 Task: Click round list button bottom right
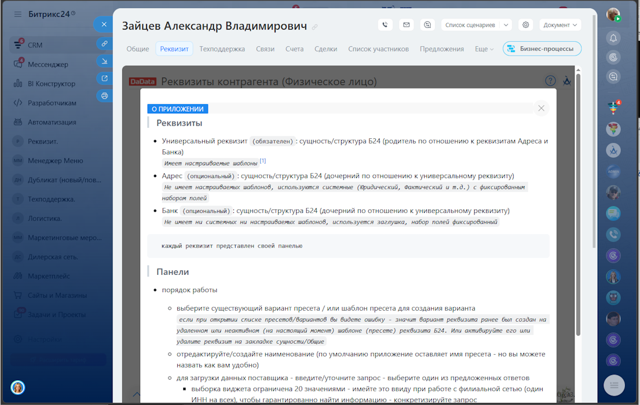pos(614,385)
